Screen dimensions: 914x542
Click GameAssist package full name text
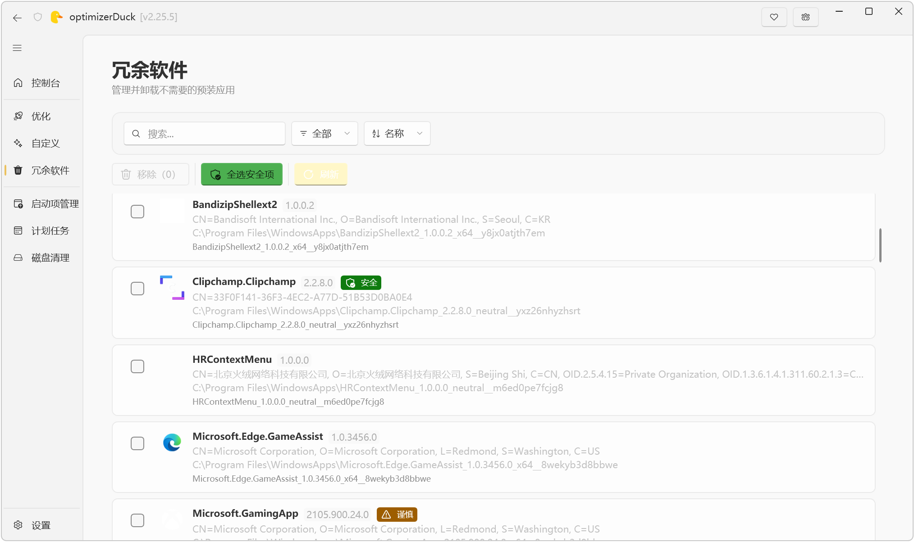(311, 479)
